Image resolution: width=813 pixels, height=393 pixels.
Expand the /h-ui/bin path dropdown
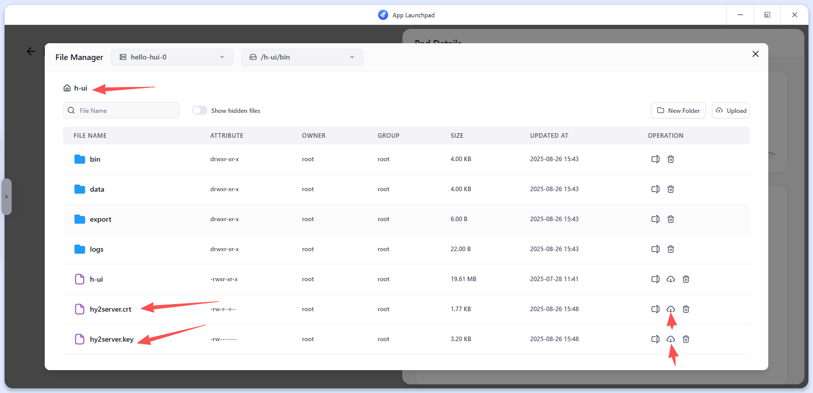pyautogui.click(x=302, y=57)
